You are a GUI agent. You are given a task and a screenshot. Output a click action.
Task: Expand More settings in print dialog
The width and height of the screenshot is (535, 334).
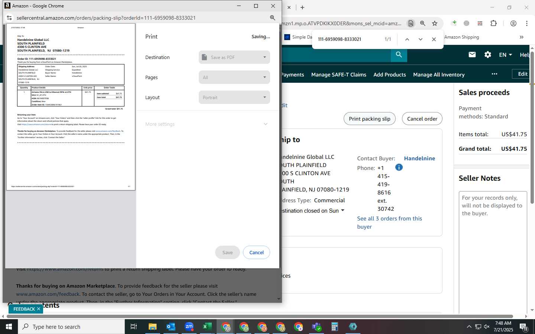coord(207,124)
